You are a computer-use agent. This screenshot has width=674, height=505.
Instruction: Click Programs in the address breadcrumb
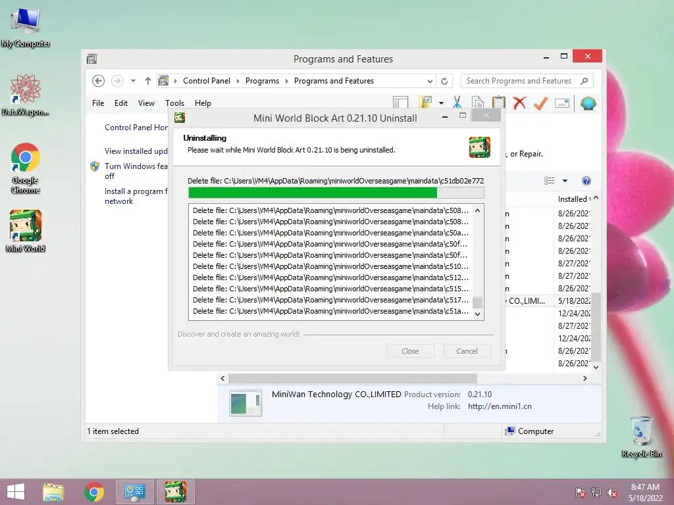point(262,81)
